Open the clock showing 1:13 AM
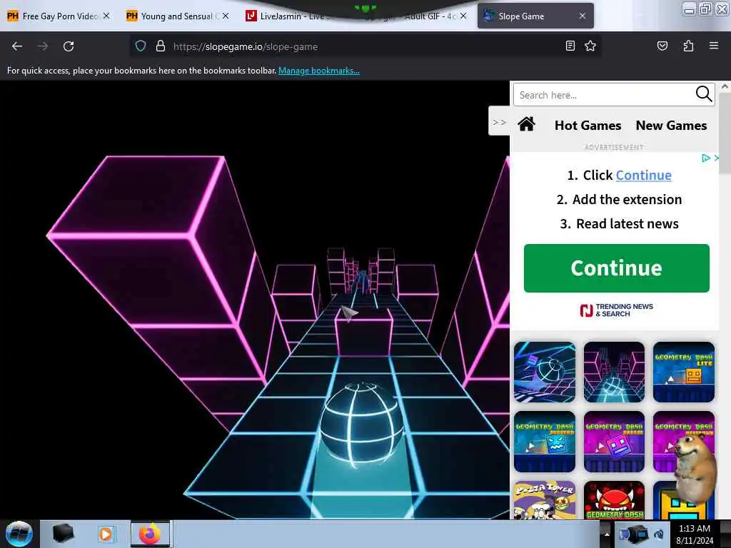Screen dimensions: 731x548 (x=695, y=534)
